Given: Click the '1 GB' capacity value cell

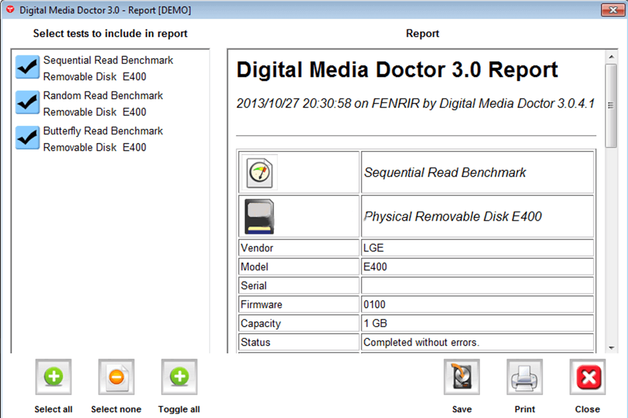Looking at the screenshot, I should pyautogui.click(x=478, y=323).
